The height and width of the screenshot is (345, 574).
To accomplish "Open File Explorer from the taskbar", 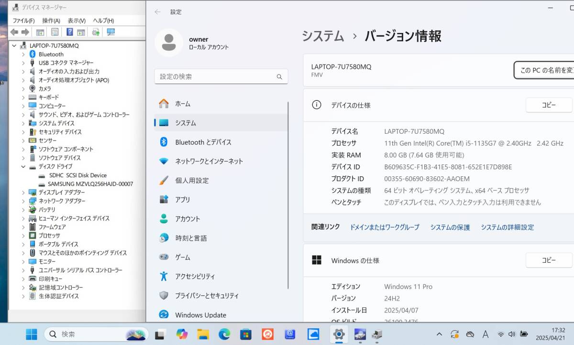I will coord(203,334).
